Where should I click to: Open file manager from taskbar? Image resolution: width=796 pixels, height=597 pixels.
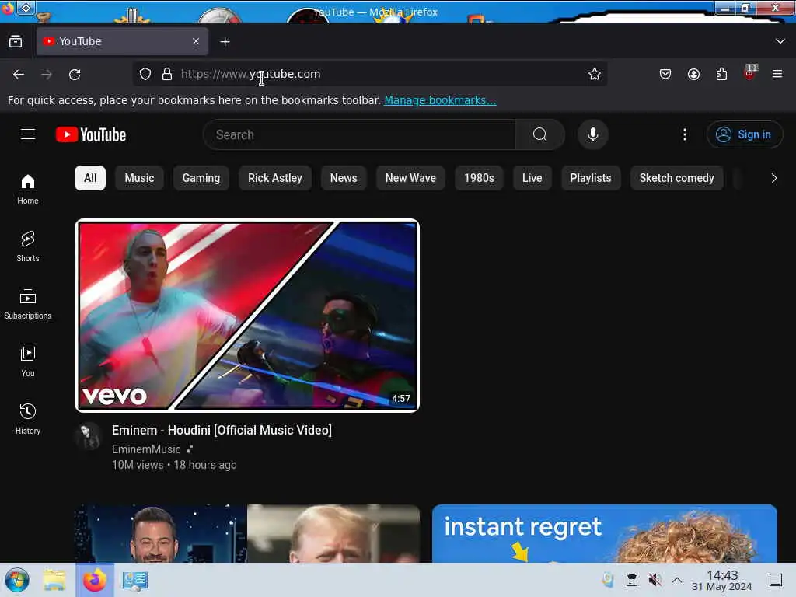pyautogui.click(x=54, y=580)
